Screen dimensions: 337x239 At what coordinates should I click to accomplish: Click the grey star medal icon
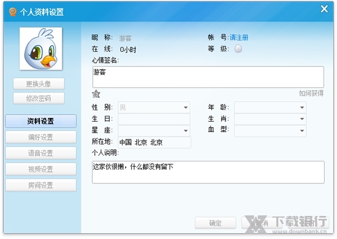[x=96, y=94]
